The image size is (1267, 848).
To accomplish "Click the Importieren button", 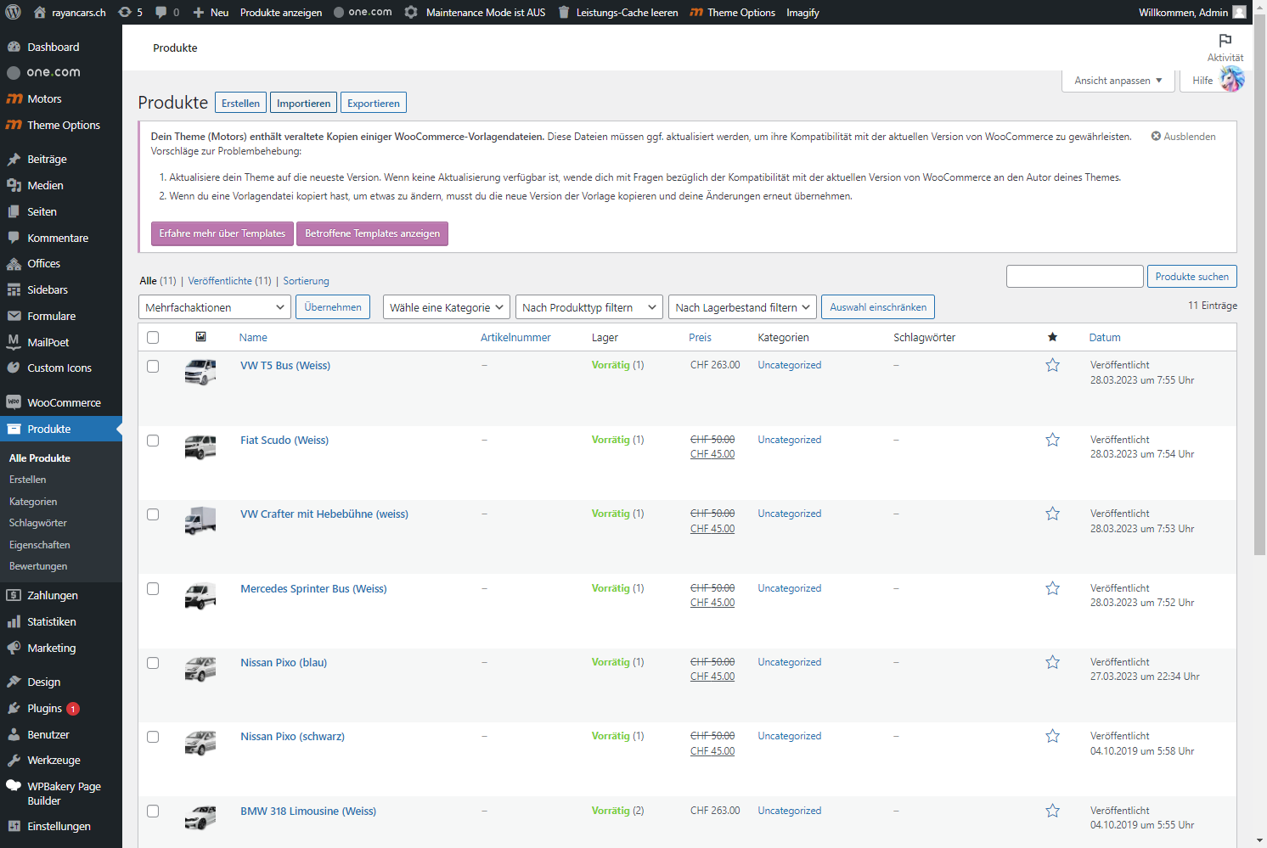I will [x=303, y=103].
